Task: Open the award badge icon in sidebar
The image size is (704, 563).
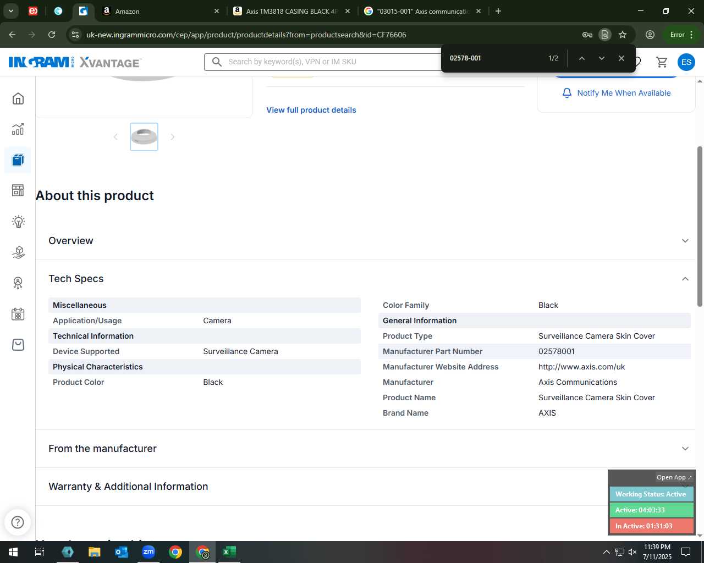Action: (x=18, y=283)
